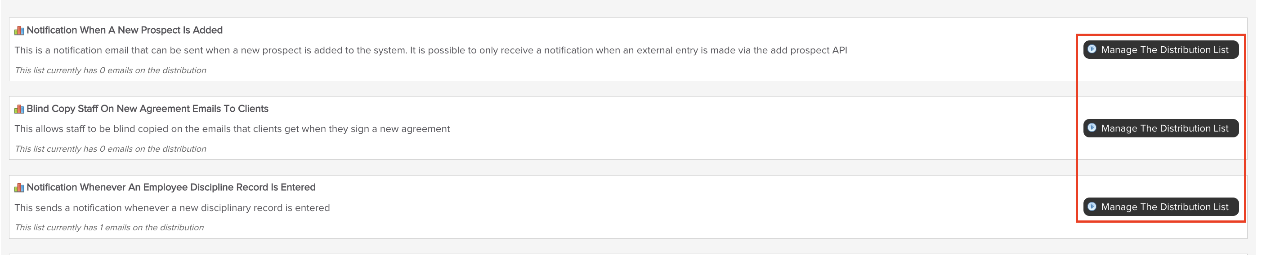Click the add prospect API description text
Screen dimensions: 1262x255
point(430,50)
